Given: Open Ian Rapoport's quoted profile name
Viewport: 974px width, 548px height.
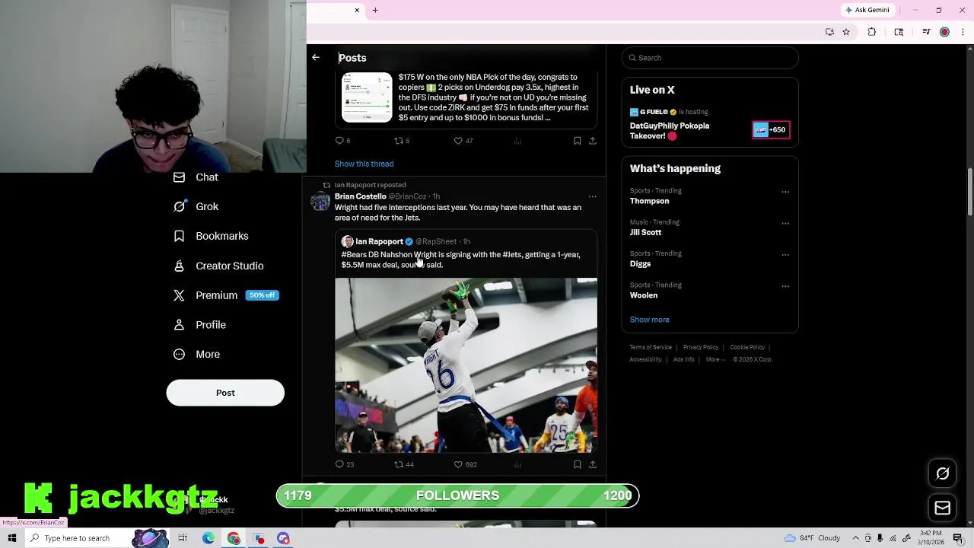Looking at the screenshot, I should click(379, 241).
